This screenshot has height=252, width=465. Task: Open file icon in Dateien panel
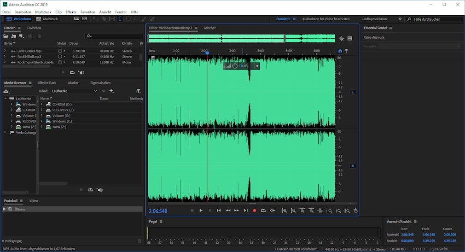tap(6, 36)
